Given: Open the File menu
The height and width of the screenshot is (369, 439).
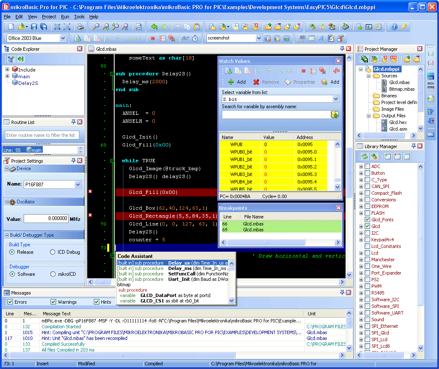Looking at the screenshot, I should [7, 17].
